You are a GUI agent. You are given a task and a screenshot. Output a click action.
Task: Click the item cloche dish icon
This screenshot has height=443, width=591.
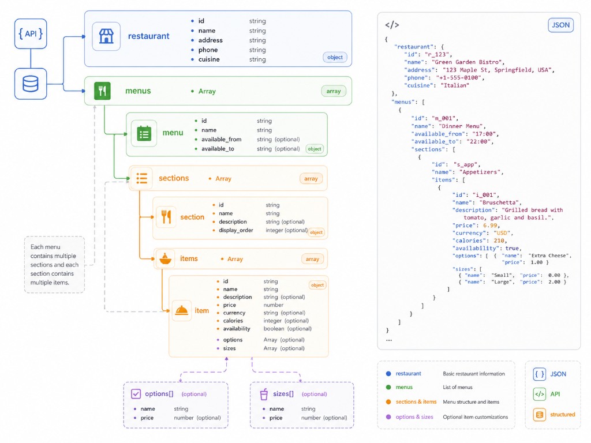click(x=182, y=311)
